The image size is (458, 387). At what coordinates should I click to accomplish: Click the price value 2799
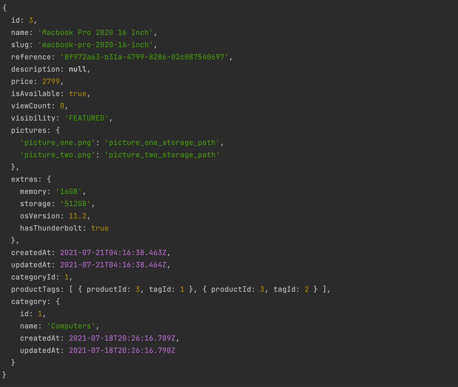[51, 82]
